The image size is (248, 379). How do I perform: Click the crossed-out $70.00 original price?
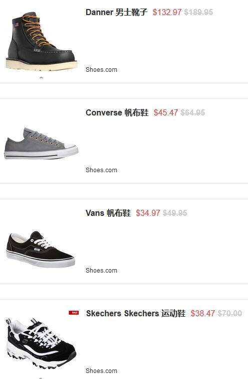click(229, 313)
